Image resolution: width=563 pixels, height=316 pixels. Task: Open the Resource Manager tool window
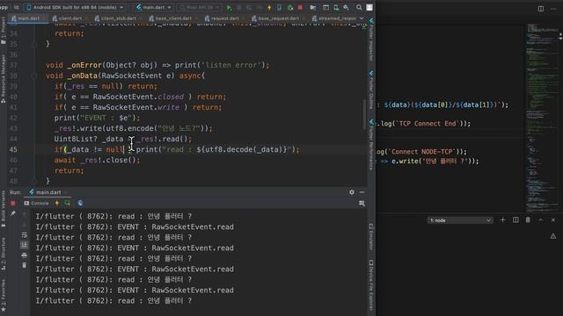[4, 79]
